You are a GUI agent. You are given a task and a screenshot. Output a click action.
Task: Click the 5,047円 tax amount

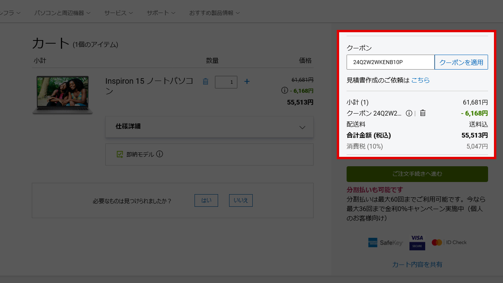477,147
